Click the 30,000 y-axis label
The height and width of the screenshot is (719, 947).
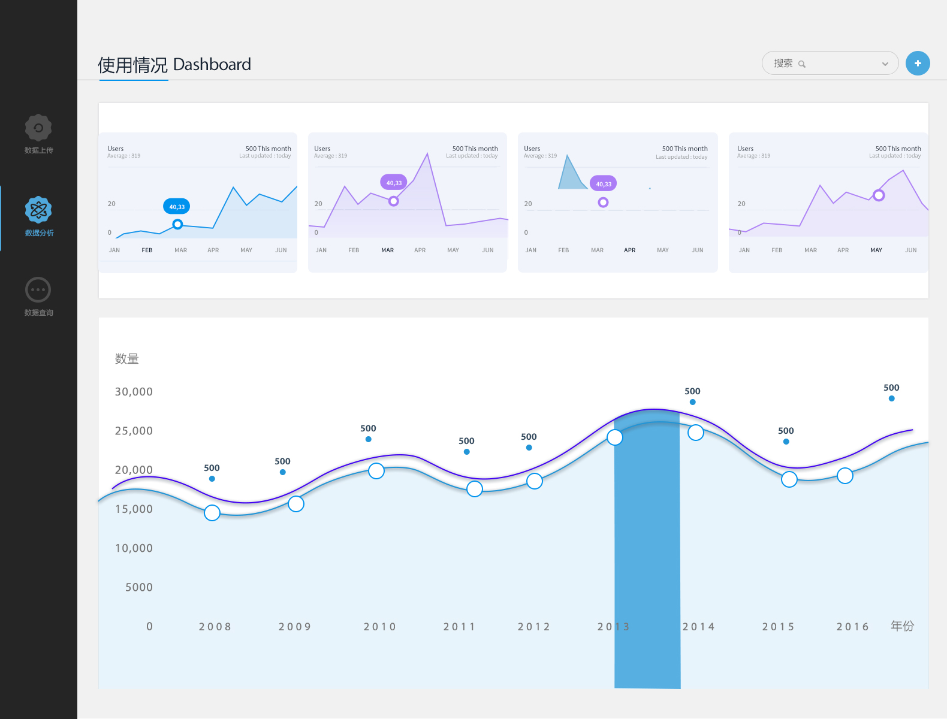134,392
